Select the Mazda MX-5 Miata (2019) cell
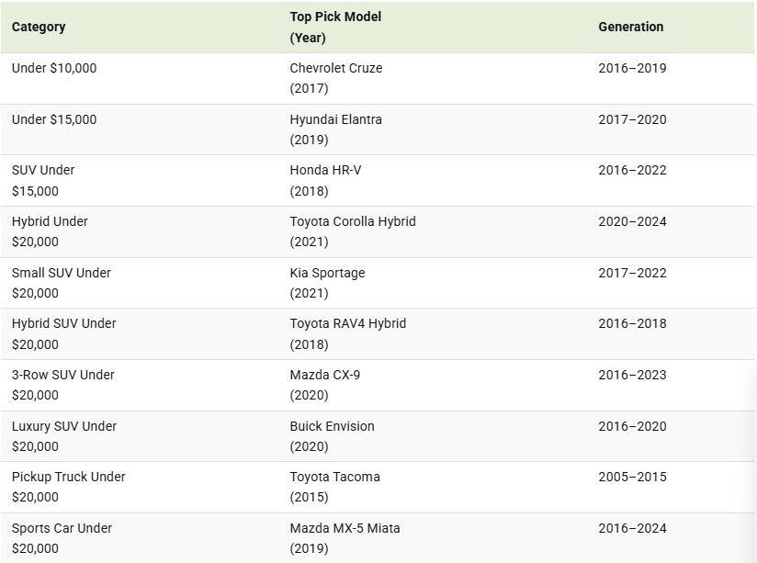 345,538
